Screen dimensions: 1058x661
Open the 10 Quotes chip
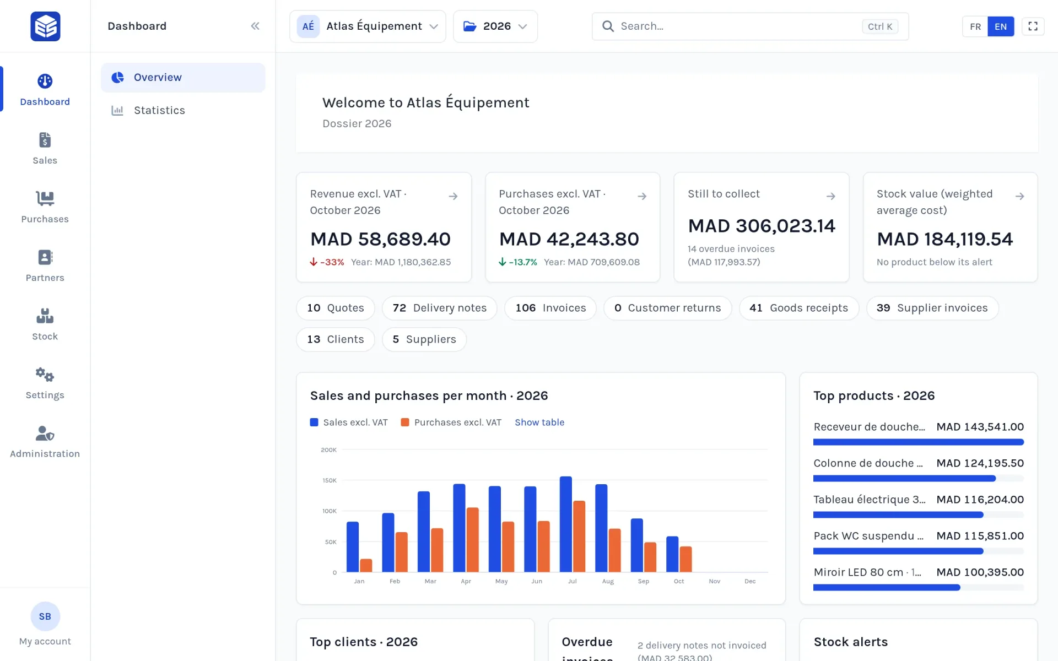336,308
